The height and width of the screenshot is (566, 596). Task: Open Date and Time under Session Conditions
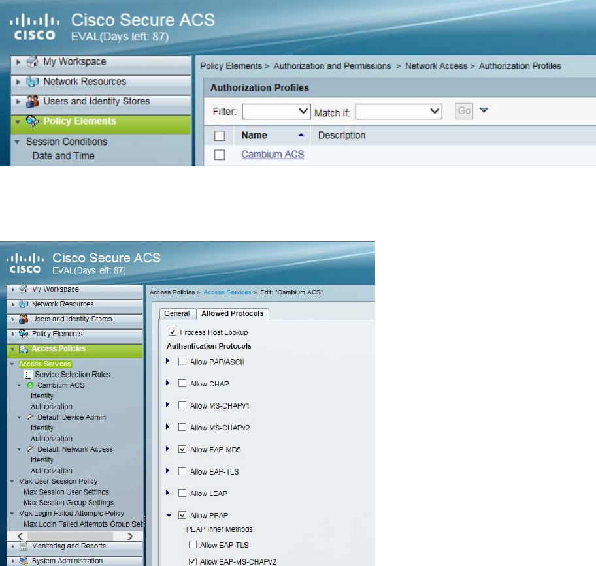click(x=63, y=156)
